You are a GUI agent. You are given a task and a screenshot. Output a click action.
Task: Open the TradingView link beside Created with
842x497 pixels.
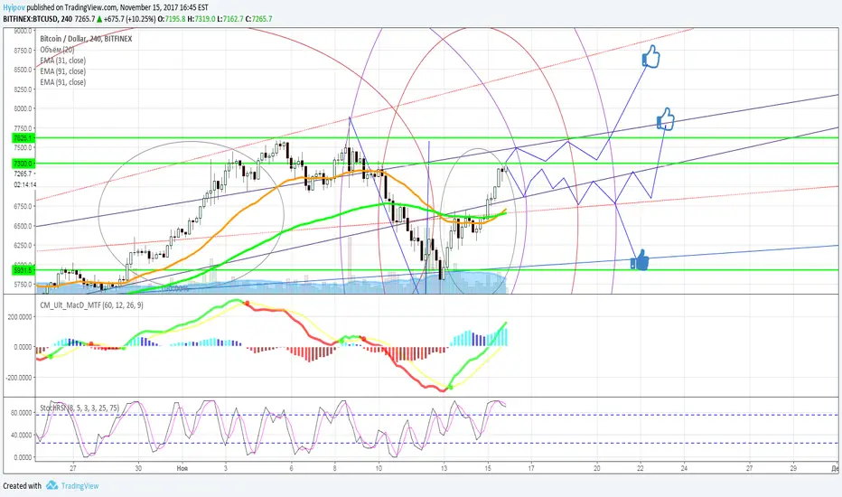[x=80, y=486]
